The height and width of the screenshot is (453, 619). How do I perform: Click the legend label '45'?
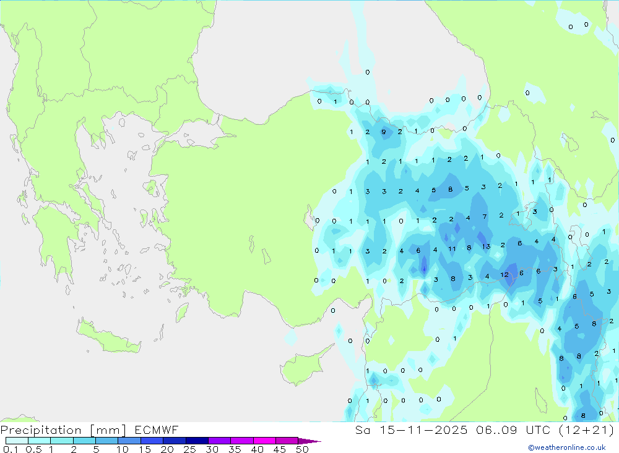[x=280, y=449]
